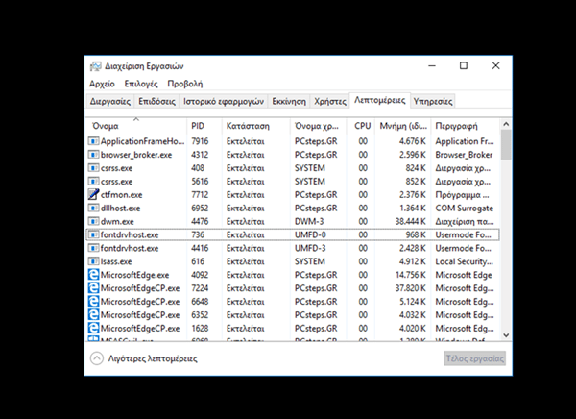The height and width of the screenshot is (419, 576).
Task: Select the ctfmon.exe process name
Action: [121, 194]
